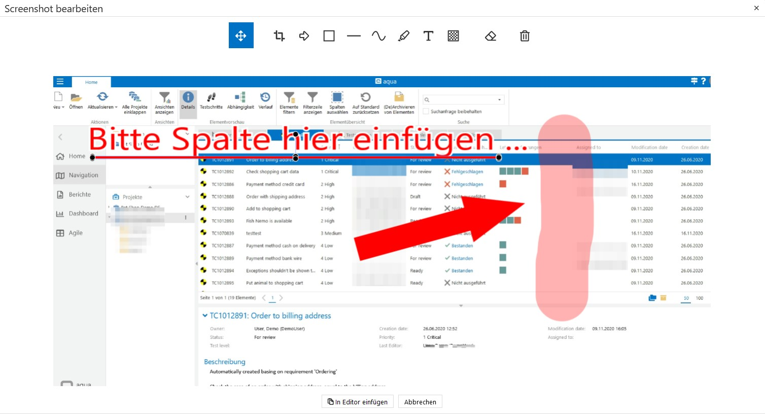Expand the Projekte chevron dropdown
765x414 pixels.
[187, 197]
